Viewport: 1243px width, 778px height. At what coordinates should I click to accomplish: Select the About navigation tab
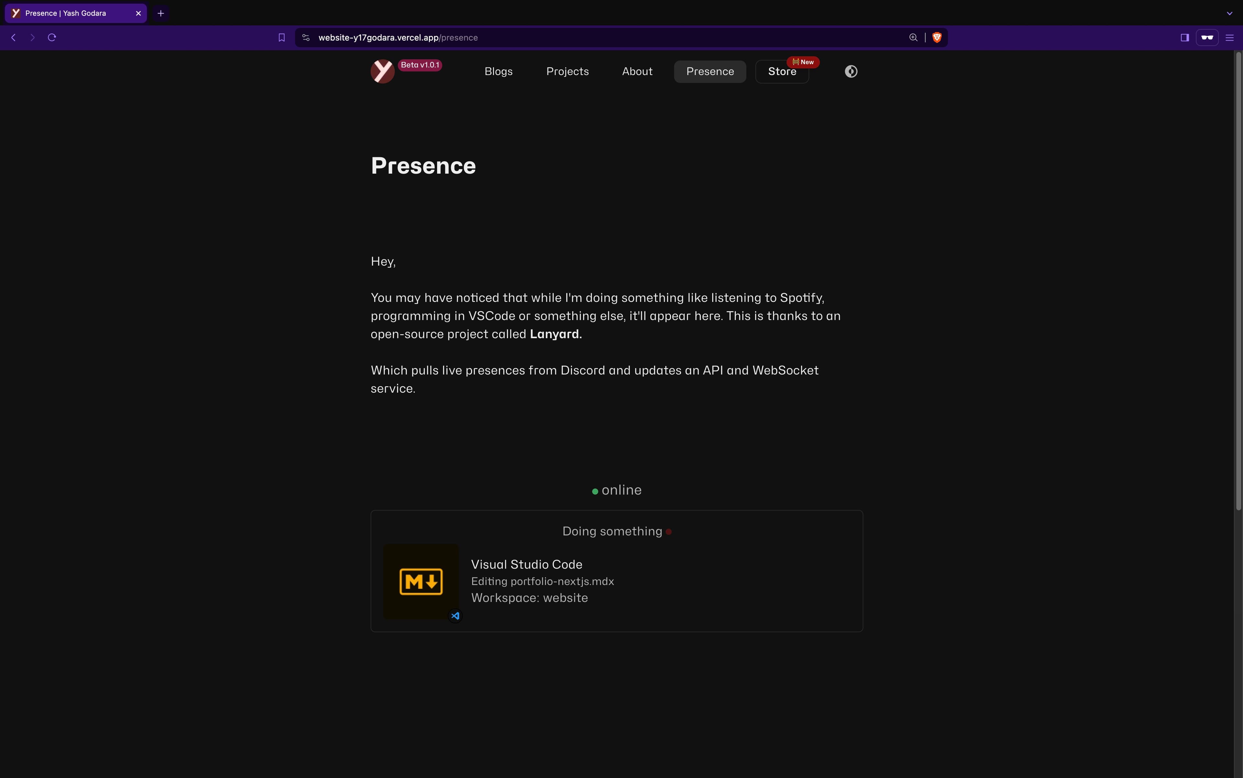pyautogui.click(x=637, y=71)
